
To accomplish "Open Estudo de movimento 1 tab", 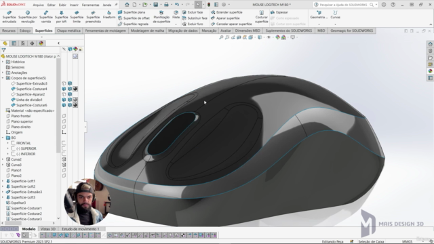I will coord(80,229).
